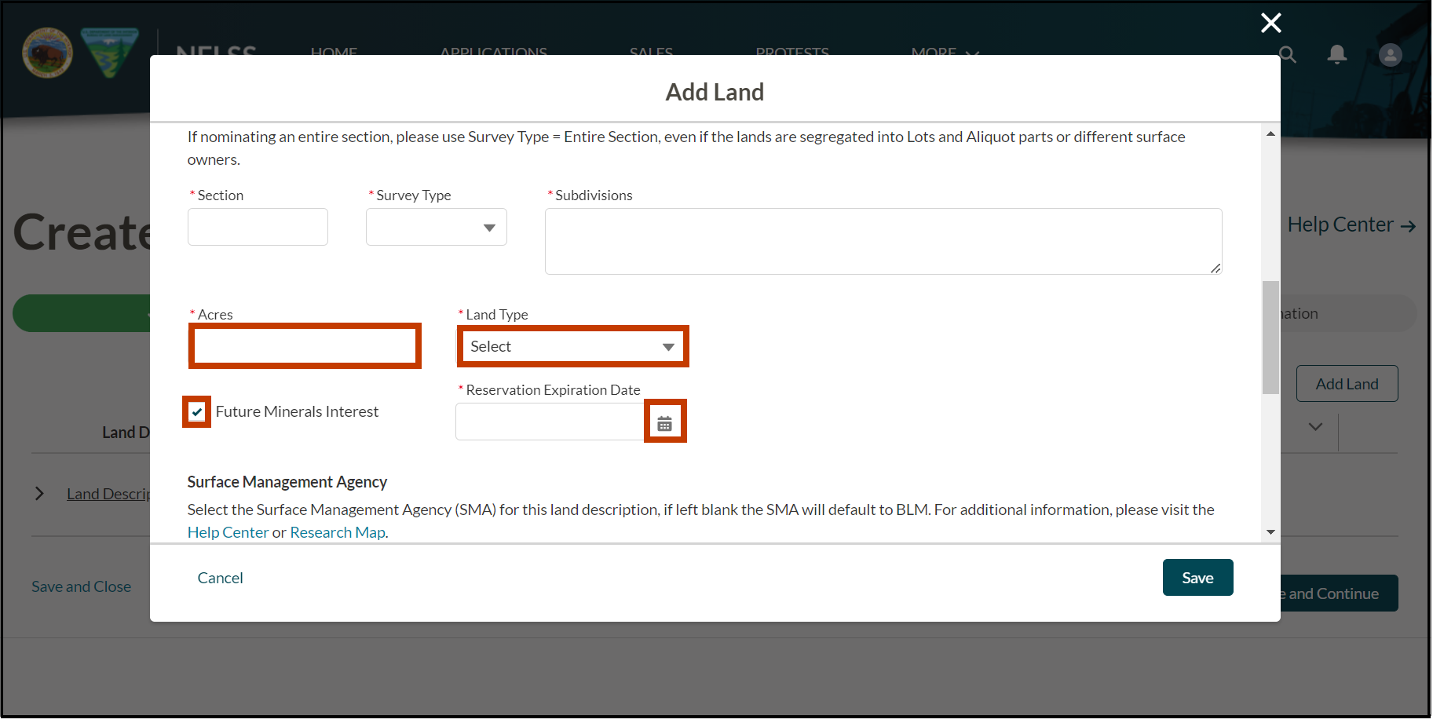Uncheck the Future Minerals Interest checkbox
1433x723 pixels.
pyautogui.click(x=196, y=411)
